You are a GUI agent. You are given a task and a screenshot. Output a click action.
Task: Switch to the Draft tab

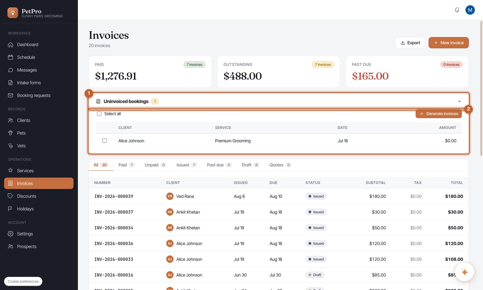click(x=250, y=165)
